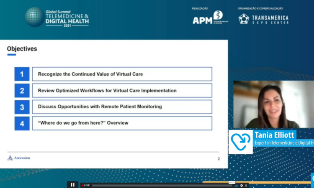Click the Objectives slide title
The image size is (314, 188).
pyautogui.click(x=22, y=49)
